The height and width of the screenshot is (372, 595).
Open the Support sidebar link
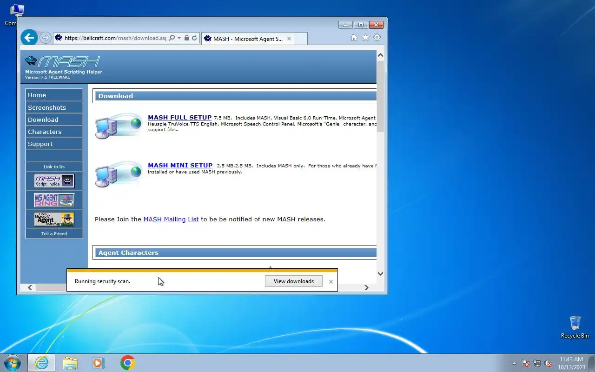coord(54,144)
